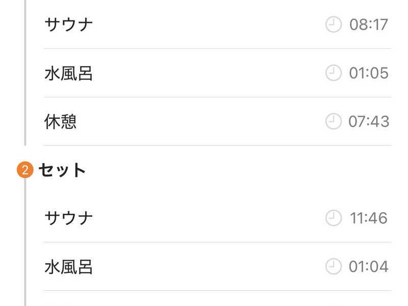Click the divider line under the 休憩 row
408x306 pixels.
[217, 146]
